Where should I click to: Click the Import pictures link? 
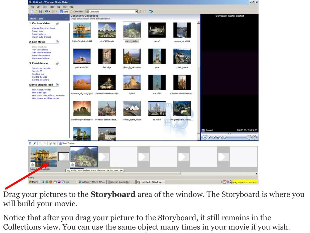[39, 34]
